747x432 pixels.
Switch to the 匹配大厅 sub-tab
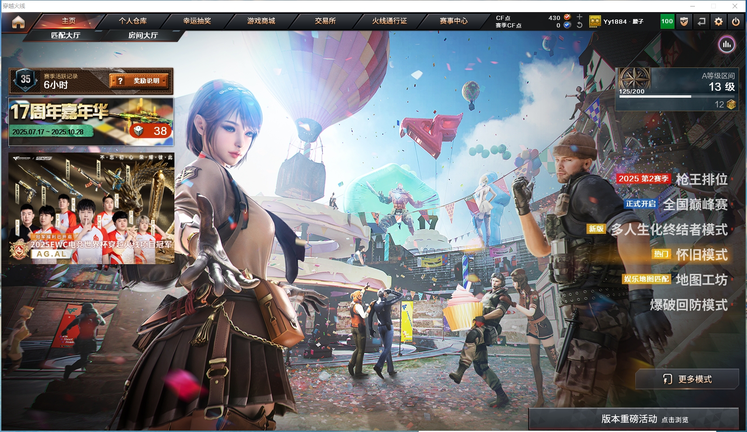click(x=66, y=35)
